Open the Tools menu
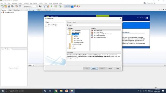Image resolution: width=166 pixels, height=93 pixels. (50, 3)
